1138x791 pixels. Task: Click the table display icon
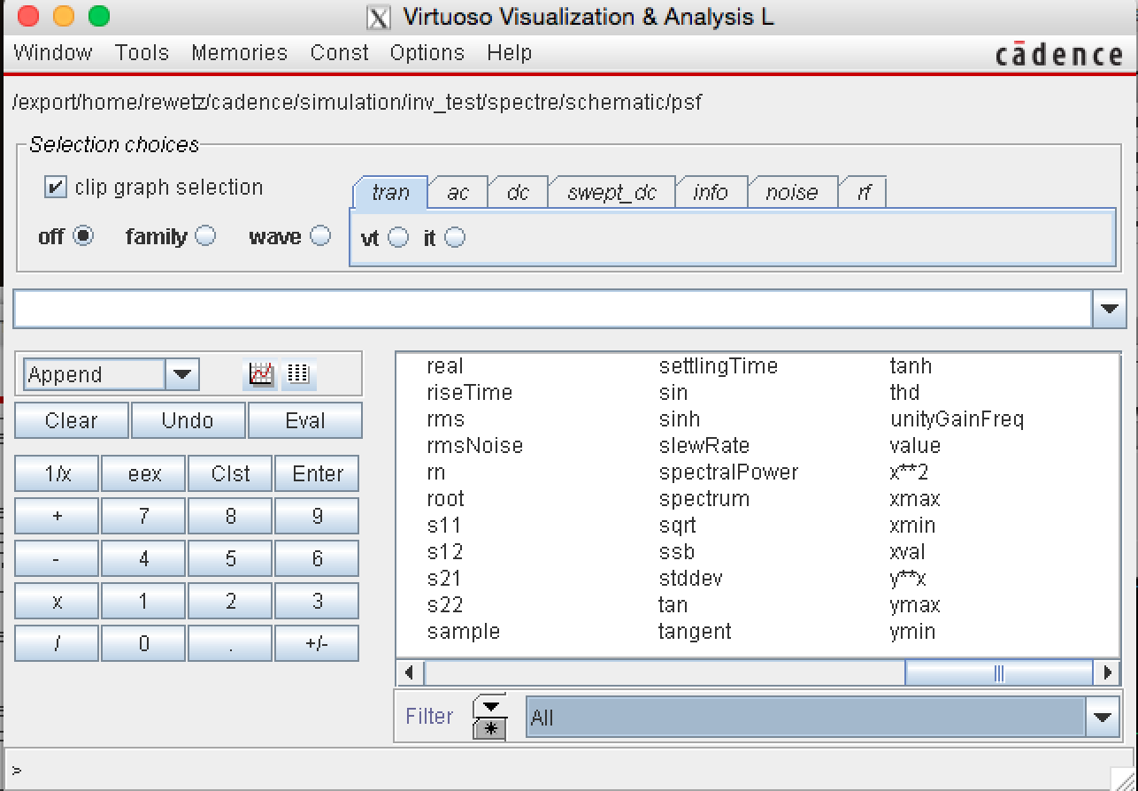click(298, 374)
